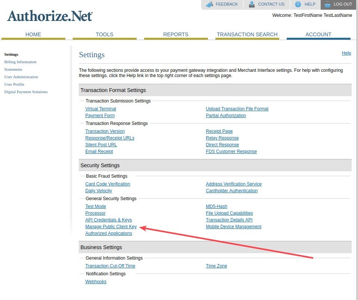Open Upload Transaction File Format link
Viewport: 358px width, 300px height.
[237, 109]
